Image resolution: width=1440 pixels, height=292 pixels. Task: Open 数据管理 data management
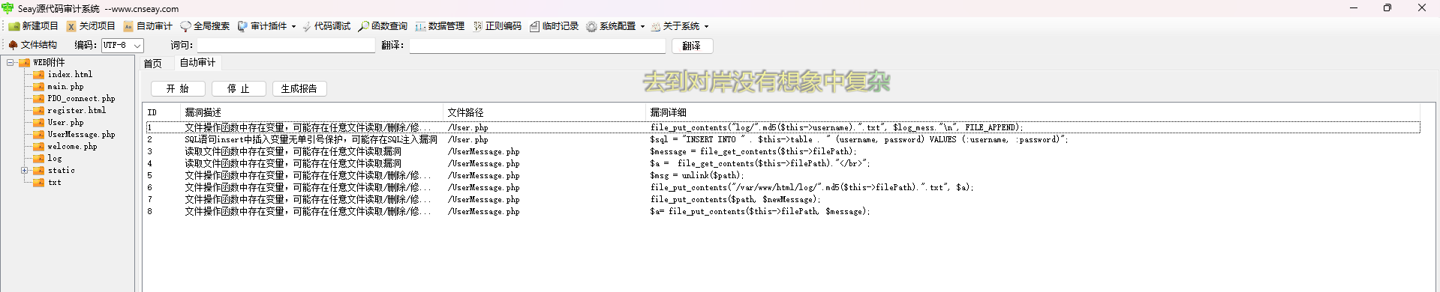[x=440, y=26]
